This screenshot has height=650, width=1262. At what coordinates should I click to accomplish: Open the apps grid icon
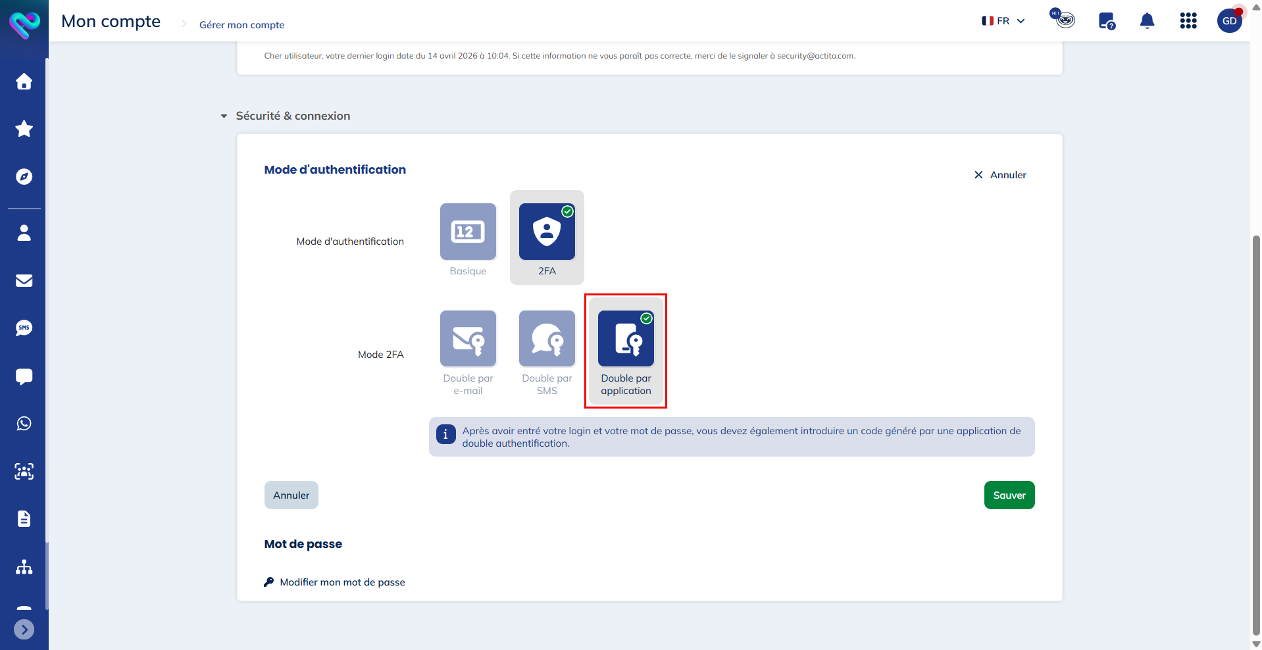point(1188,21)
